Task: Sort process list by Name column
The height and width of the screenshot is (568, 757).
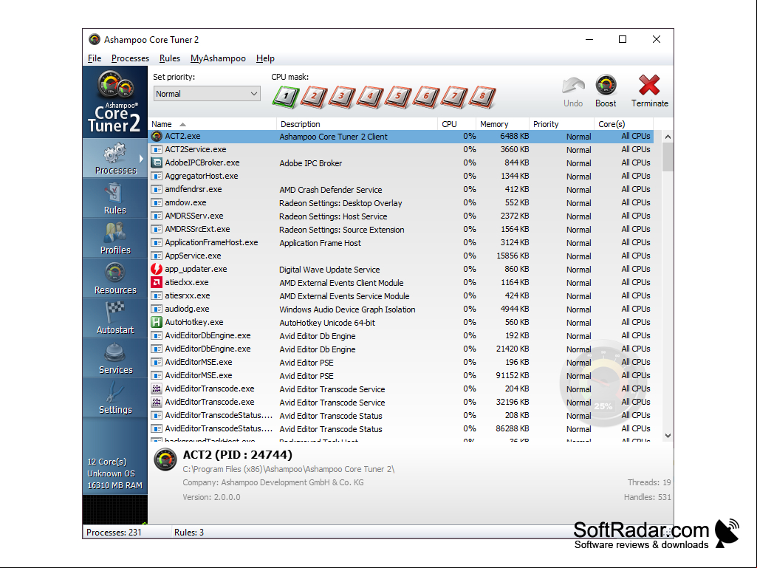Action: pos(213,124)
